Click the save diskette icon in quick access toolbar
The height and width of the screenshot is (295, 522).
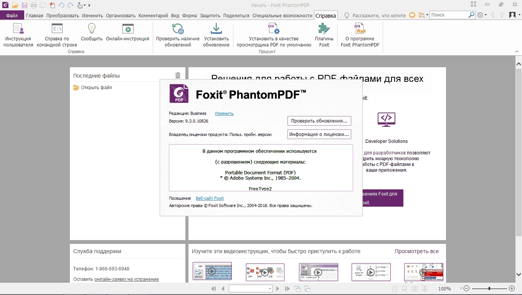[x=25, y=5]
